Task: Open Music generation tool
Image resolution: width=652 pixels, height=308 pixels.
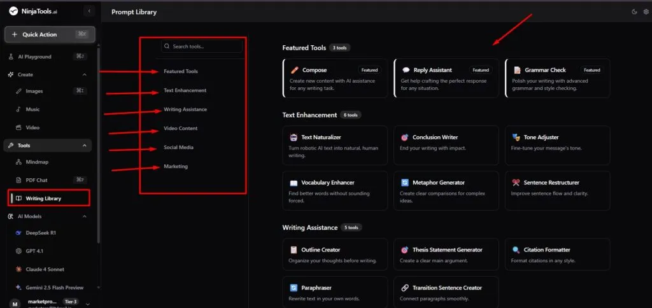Action: [x=32, y=109]
